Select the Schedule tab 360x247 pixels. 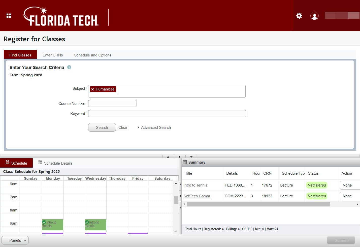tap(16, 163)
